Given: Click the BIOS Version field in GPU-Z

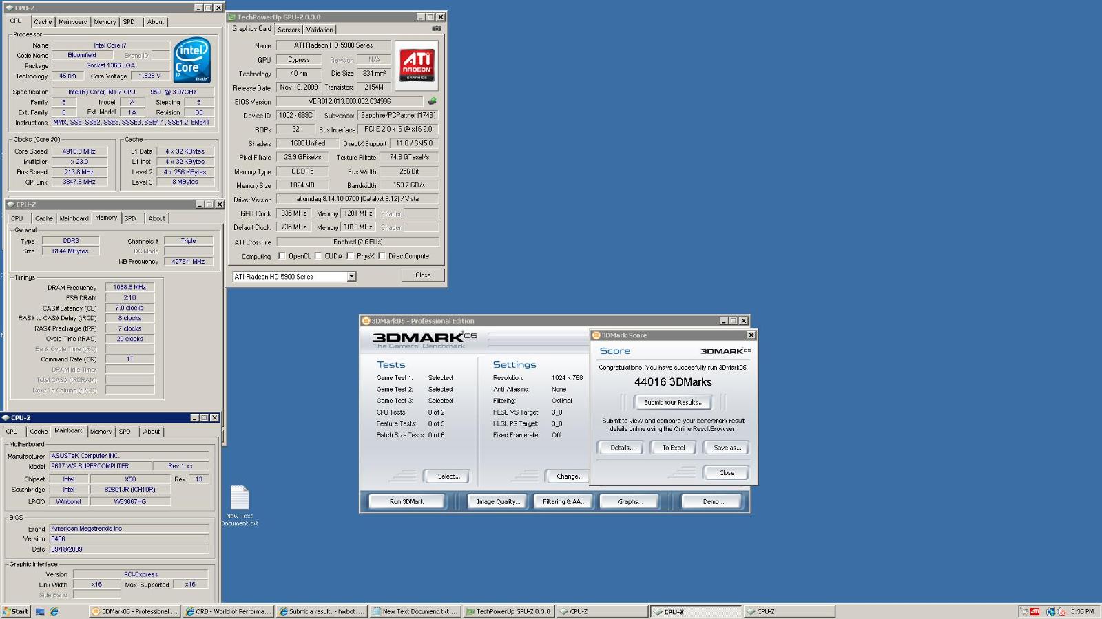Looking at the screenshot, I should [x=349, y=101].
